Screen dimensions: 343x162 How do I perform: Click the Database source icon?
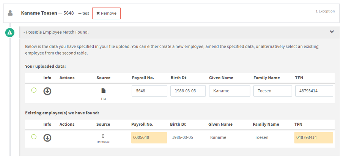103,136
